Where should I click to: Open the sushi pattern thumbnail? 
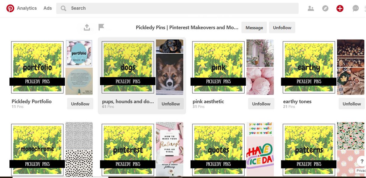click(351, 136)
